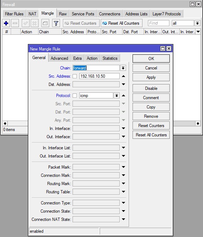This screenshot has height=237, width=203.
Task: Expand the Dst. Address field
Action: click(123, 84)
